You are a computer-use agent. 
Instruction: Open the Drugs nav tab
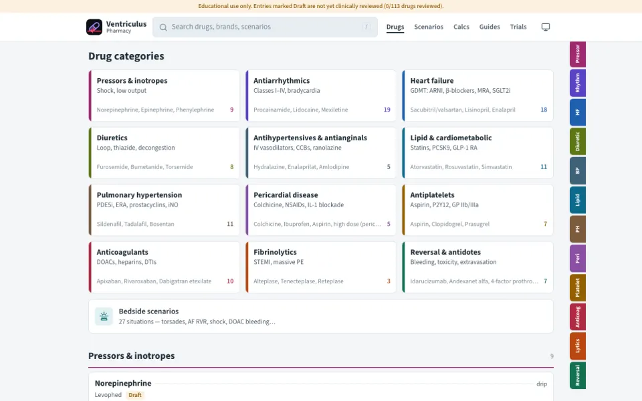395,27
